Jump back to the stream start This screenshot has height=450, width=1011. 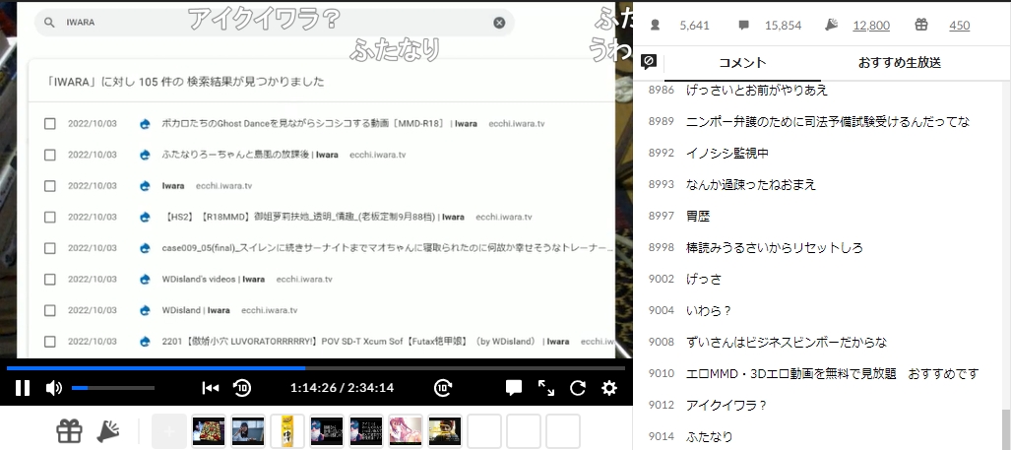(210, 388)
